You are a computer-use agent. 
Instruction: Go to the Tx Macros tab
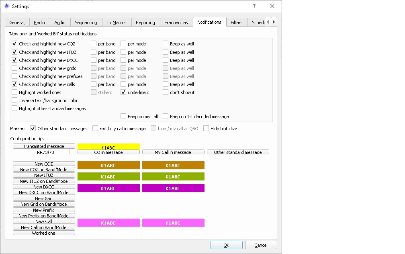tap(117, 23)
